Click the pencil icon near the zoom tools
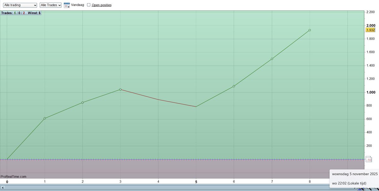Image resolution: width=379 pixels, height=191 pixels. [354, 188]
